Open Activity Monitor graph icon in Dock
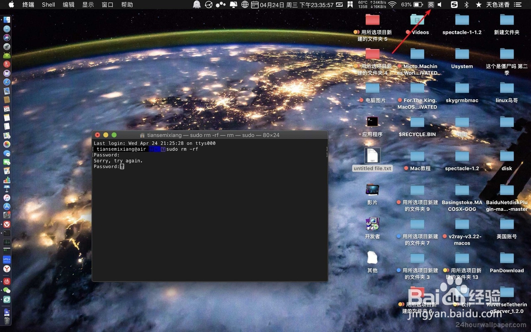 pos(7,242)
